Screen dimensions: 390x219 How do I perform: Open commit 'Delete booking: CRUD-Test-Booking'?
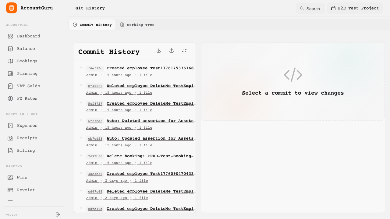click(151, 156)
